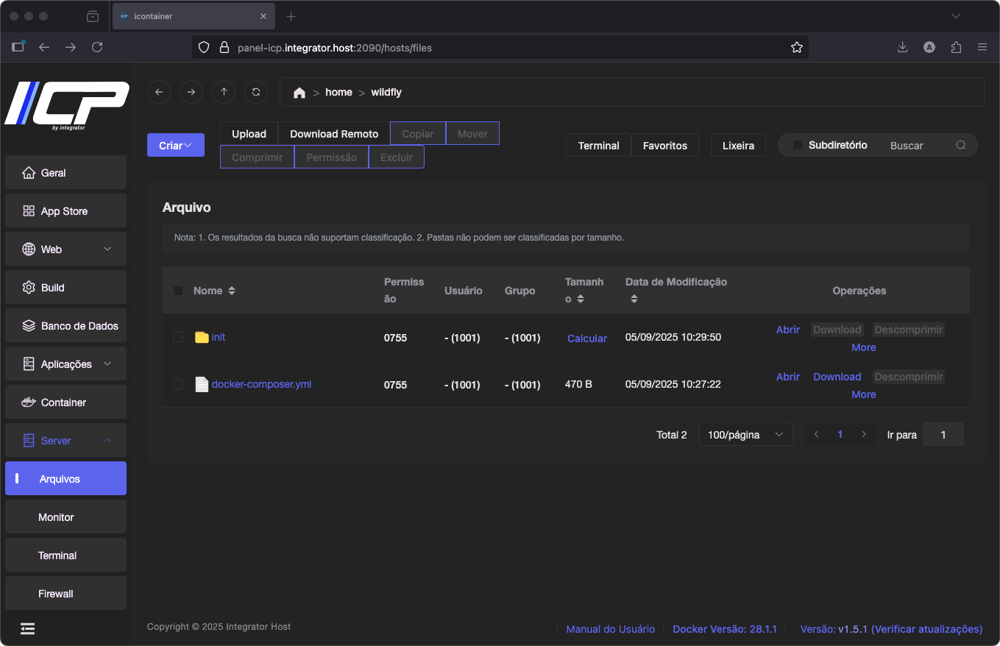Refresh the file list with reload icon
The image size is (1000, 646).
coord(256,92)
